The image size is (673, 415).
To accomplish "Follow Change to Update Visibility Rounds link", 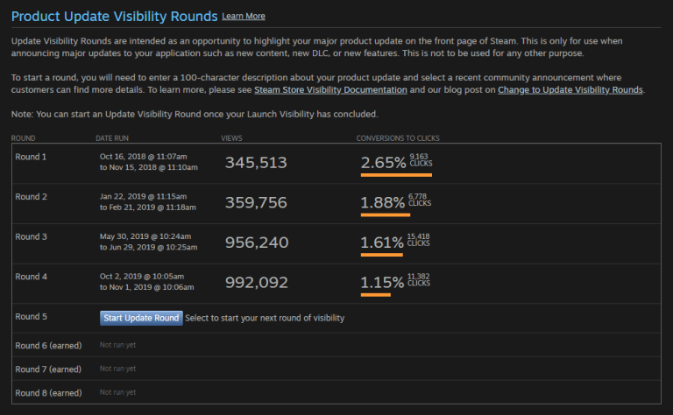I will 570,90.
